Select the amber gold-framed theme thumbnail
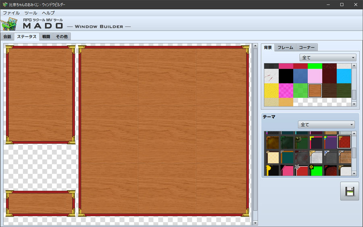The width and height of the screenshot is (363, 227). 272,142
